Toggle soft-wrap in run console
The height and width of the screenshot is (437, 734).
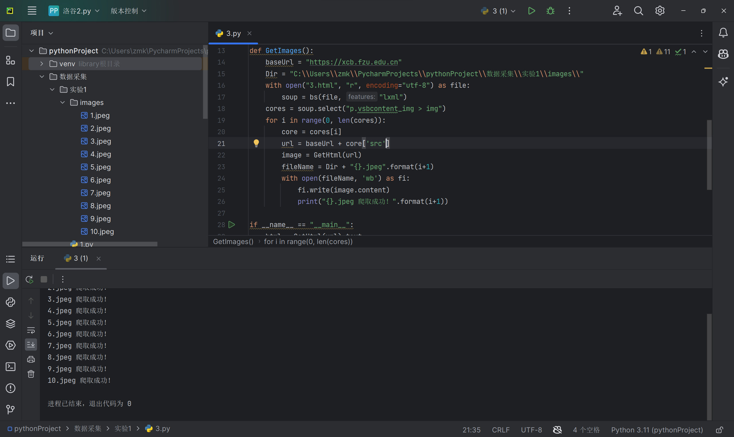pyautogui.click(x=31, y=330)
